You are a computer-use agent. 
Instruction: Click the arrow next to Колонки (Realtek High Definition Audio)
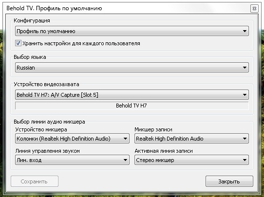pyautogui.click(x=125, y=139)
